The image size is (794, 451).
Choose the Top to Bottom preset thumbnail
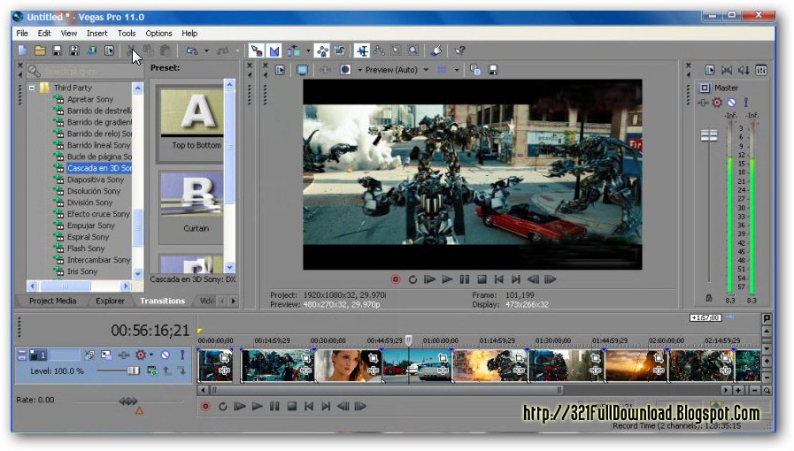tap(192, 114)
